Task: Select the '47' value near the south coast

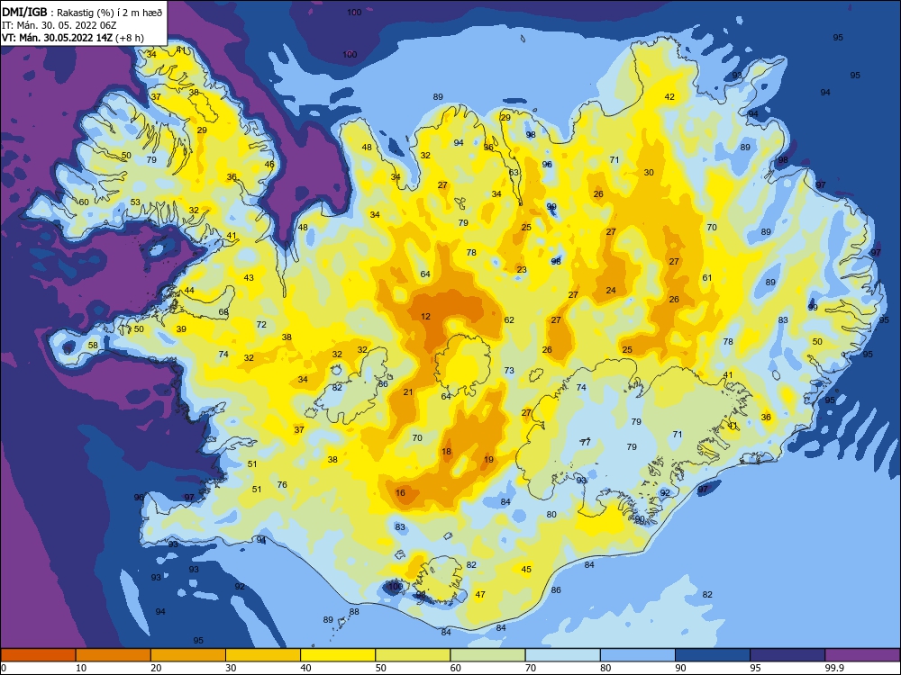Action: pos(480,595)
